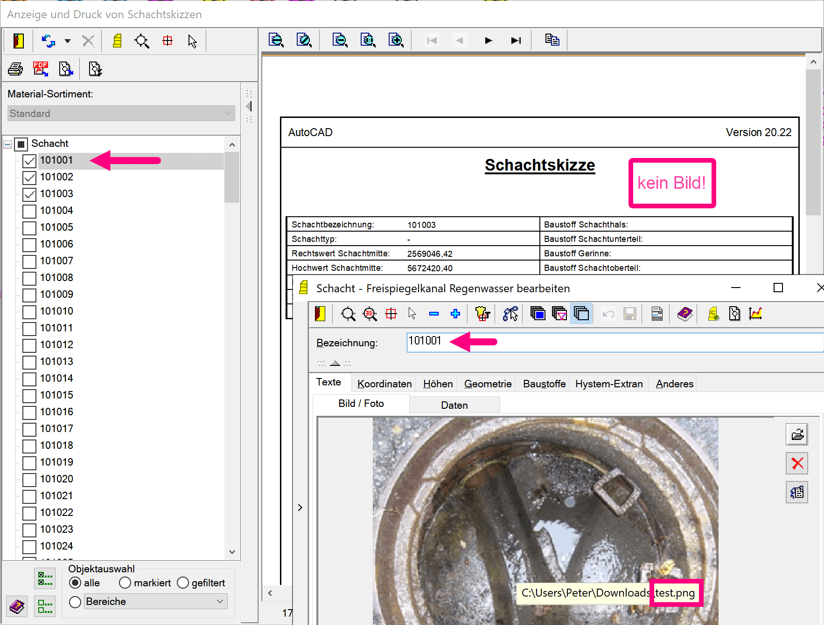Click the printer icon in left toolbar
The image size is (824, 625).
[x=15, y=69]
